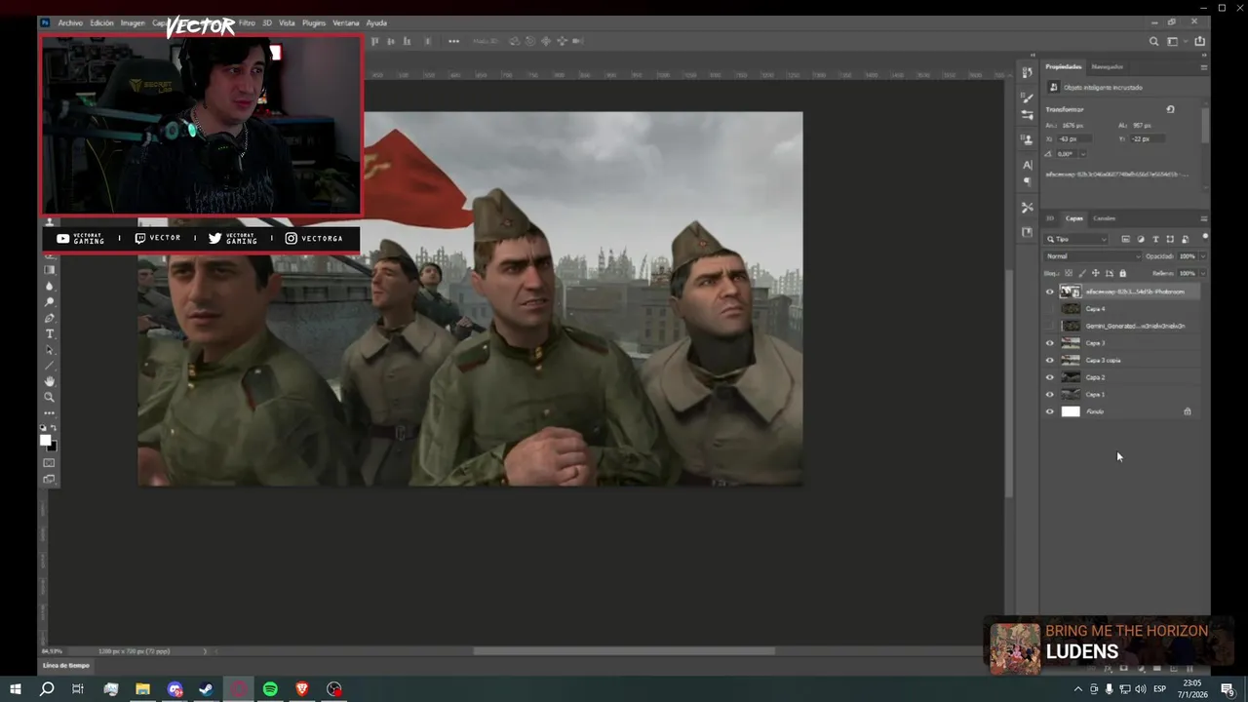Hide the Capa 3 layer
1248x702 pixels.
coord(1050,343)
